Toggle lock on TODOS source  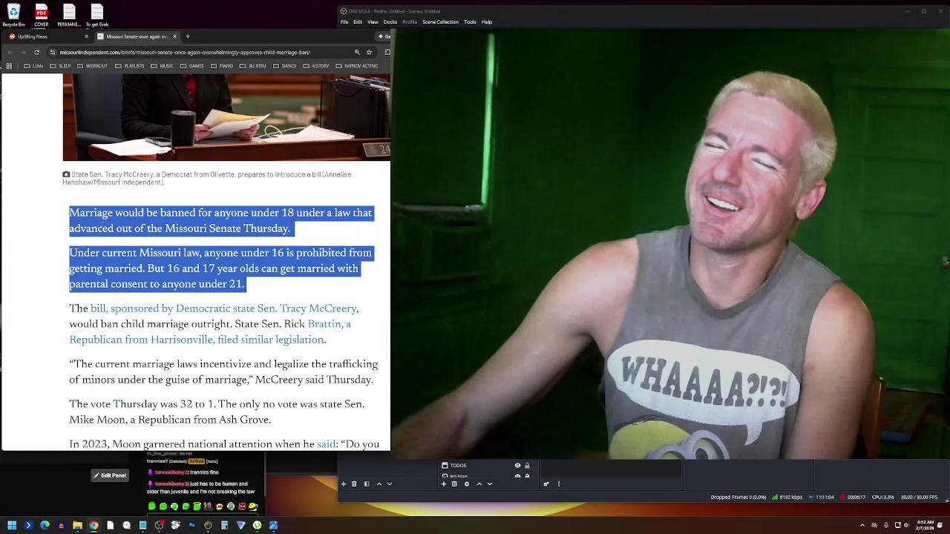(x=527, y=466)
